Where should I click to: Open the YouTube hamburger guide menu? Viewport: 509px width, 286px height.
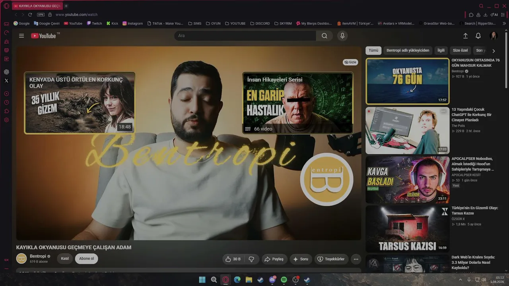(21, 36)
